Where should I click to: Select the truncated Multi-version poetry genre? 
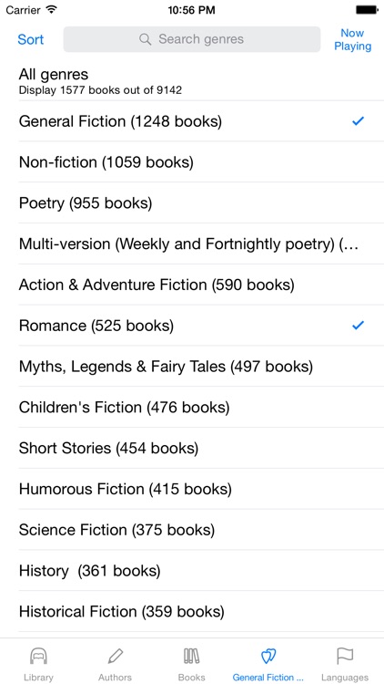(x=192, y=244)
